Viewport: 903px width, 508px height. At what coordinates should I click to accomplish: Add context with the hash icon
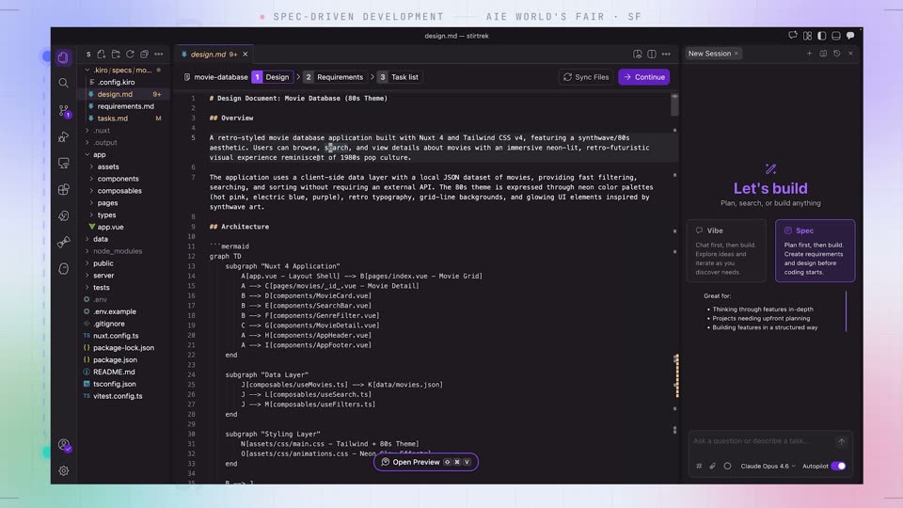[699, 466]
